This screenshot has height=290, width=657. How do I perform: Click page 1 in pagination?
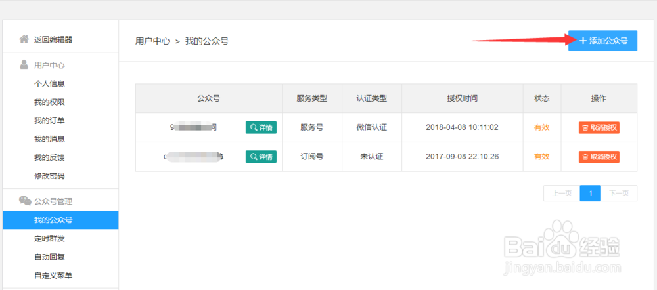click(591, 193)
